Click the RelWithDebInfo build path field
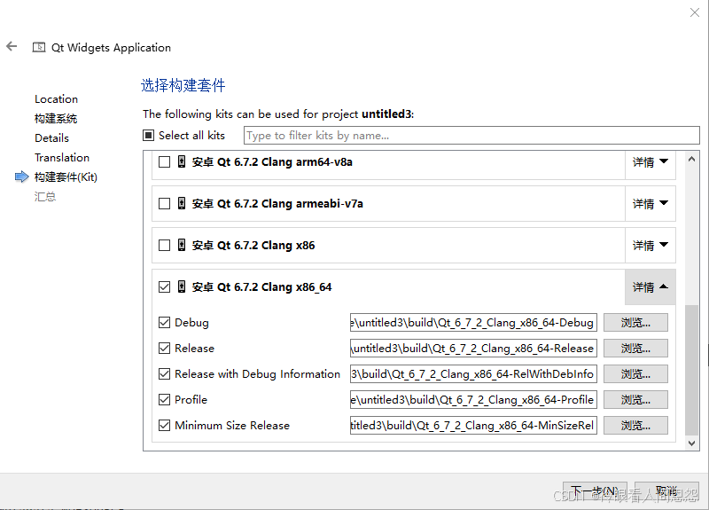The image size is (709, 510). click(x=473, y=374)
